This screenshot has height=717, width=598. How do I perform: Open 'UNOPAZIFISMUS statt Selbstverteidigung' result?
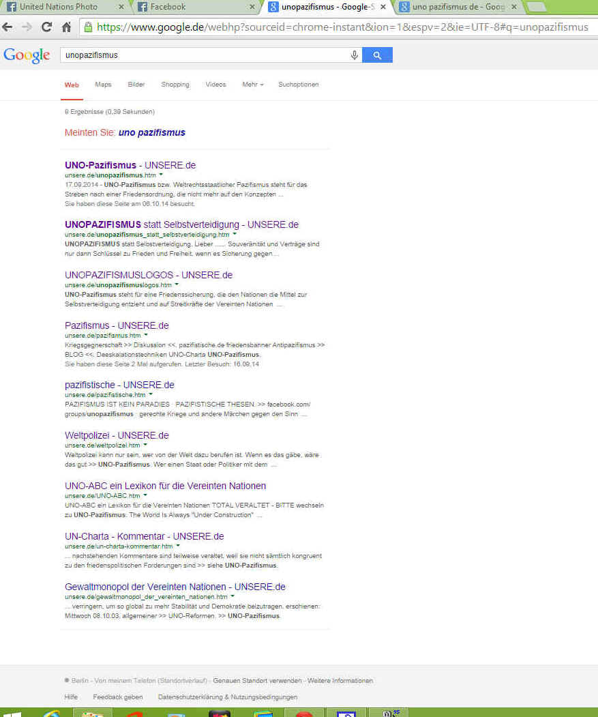point(181,224)
